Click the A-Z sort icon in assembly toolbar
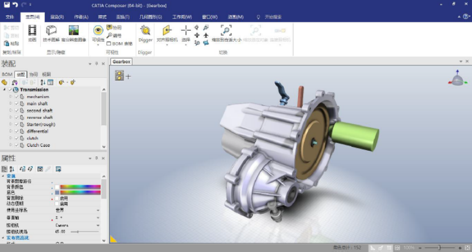 [43, 82]
